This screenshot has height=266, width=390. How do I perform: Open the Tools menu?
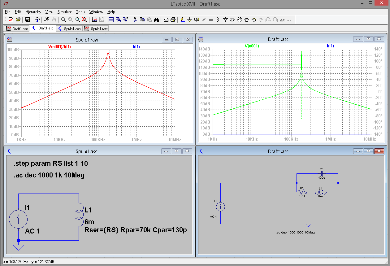pos(80,12)
